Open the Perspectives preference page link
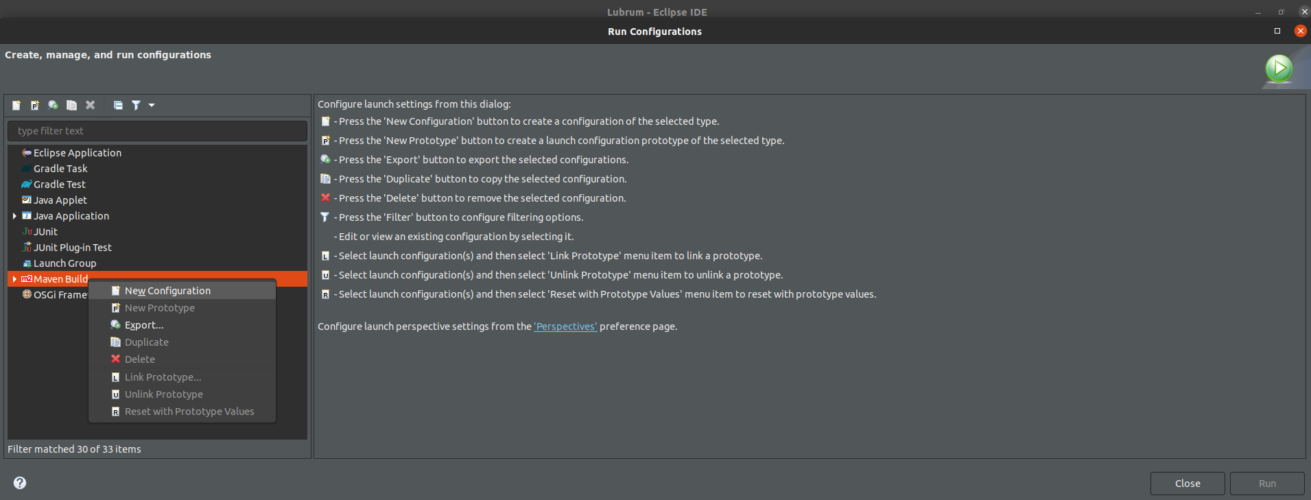The image size is (1311, 500). 565,326
